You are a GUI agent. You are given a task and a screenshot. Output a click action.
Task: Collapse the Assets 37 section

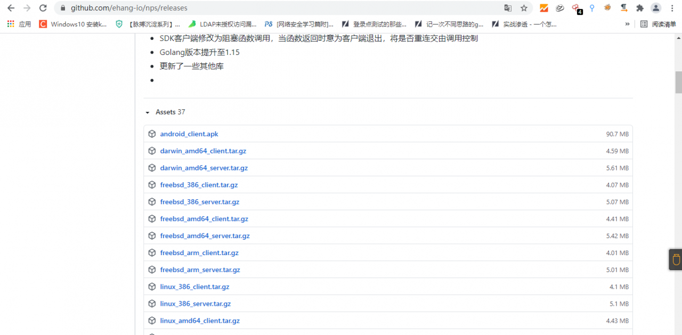click(x=148, y=112)
